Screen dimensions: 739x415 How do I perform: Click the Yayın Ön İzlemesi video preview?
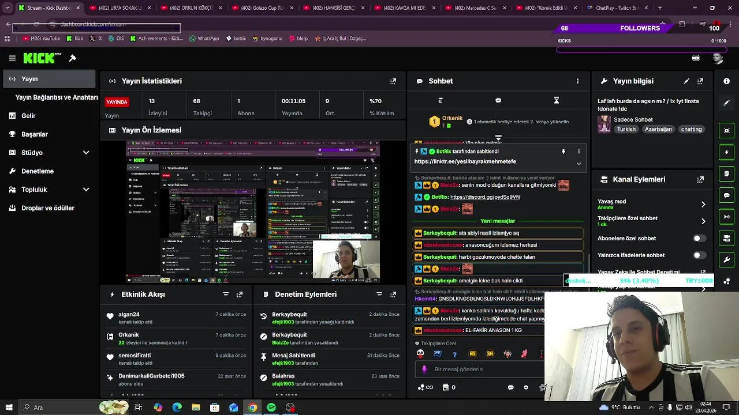point(253,212)
